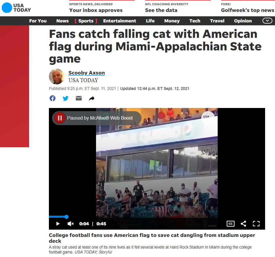Go to the Entertainment section
This screenshot has height=257, width=275.
pos(120,21)
